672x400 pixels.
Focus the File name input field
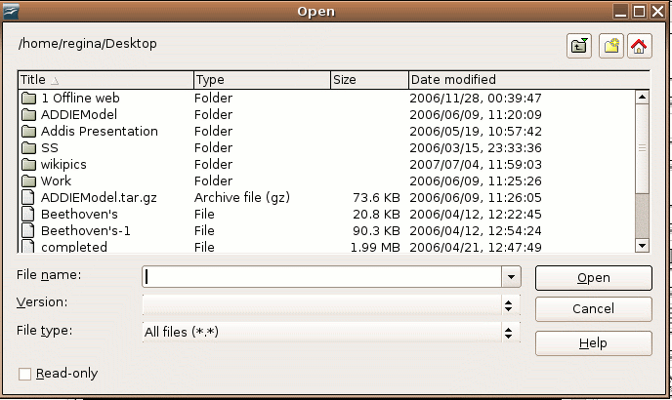[322, 277]
